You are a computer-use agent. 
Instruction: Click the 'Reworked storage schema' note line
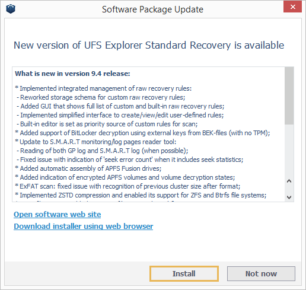click(101, 97)
